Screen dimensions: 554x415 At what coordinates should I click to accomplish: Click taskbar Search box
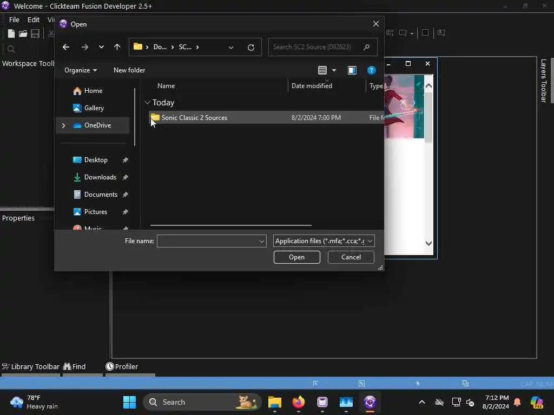pyautogui.click(x=202, y=402)
